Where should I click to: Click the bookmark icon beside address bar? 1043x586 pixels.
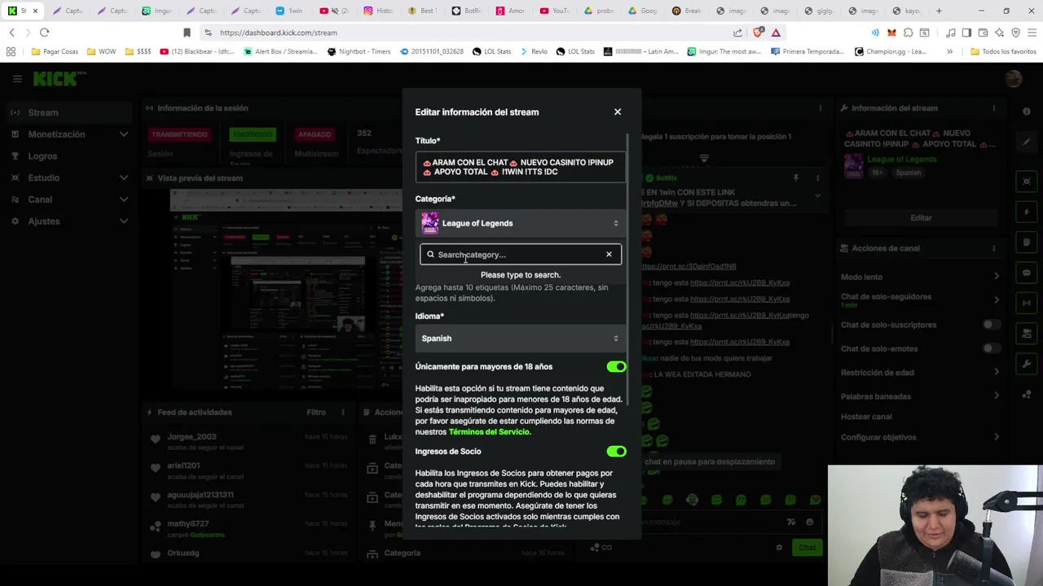[187, 33]
